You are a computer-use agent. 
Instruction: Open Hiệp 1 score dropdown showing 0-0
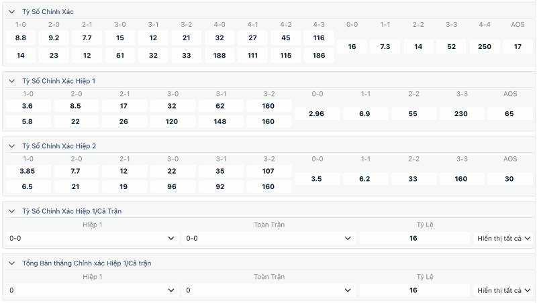(91, 238)
